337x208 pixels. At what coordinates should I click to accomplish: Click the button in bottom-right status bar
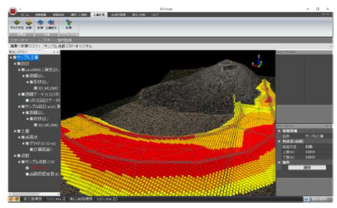tap(318, 199)
